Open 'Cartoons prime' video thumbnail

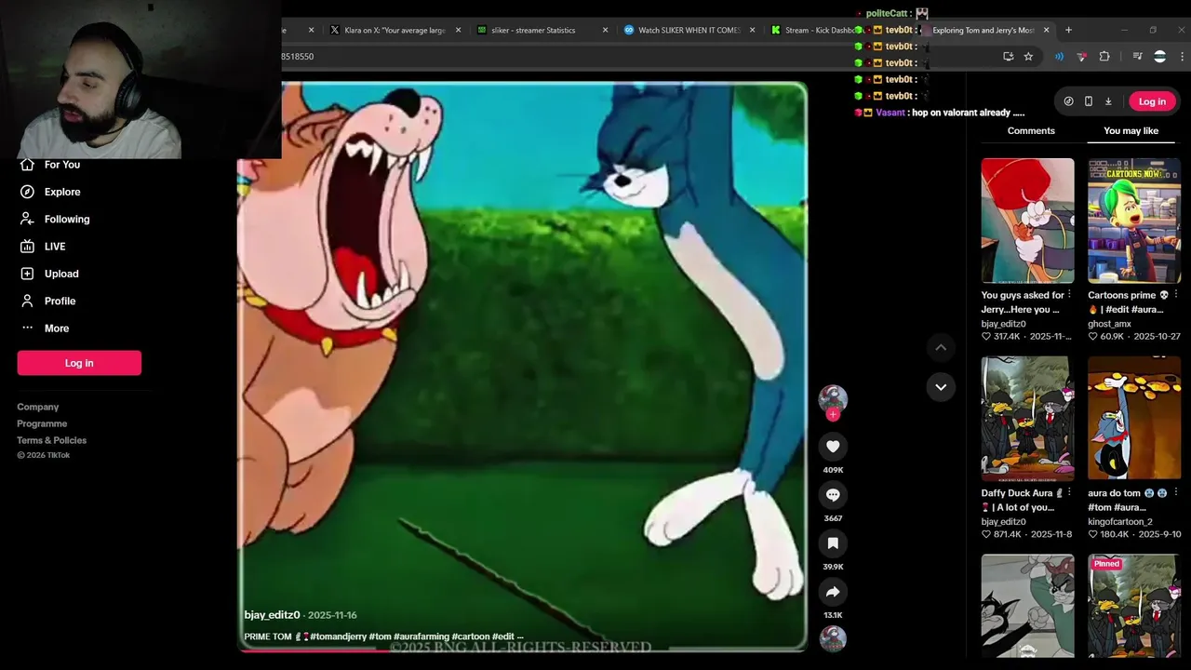[x=1134, y=221]
